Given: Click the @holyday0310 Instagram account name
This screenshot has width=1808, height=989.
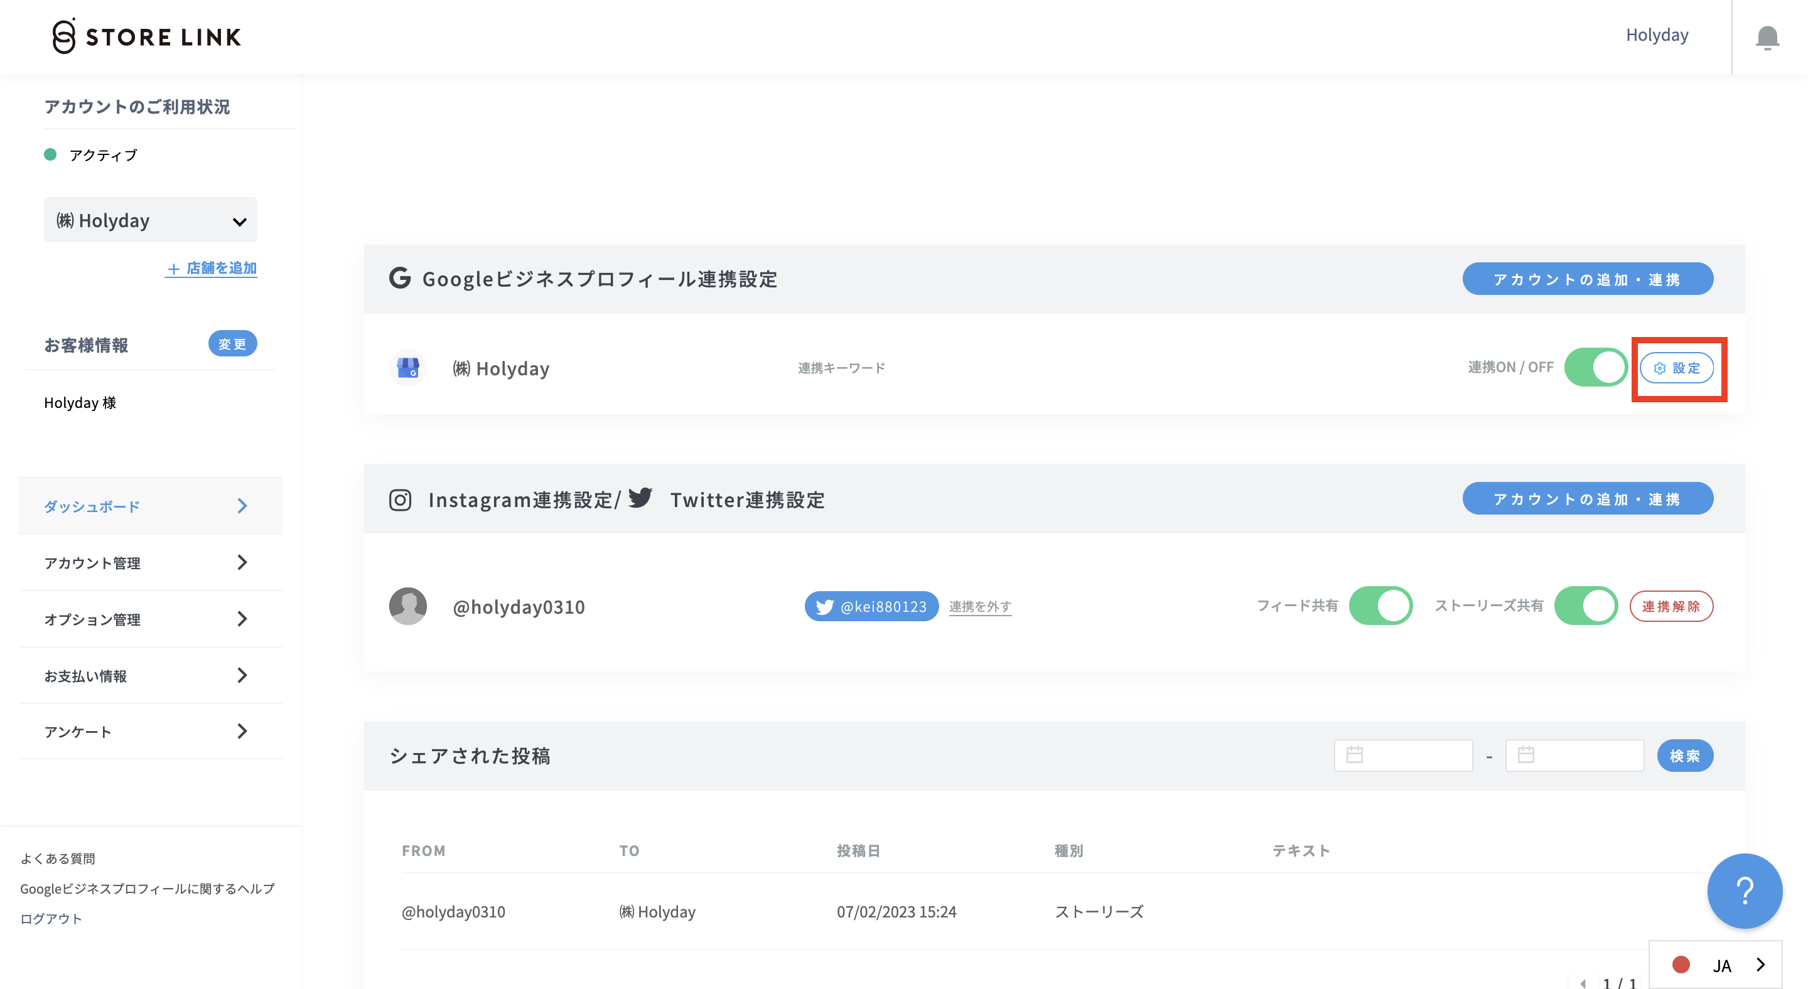Looking at the screenshot, I should tap(519, 606).
